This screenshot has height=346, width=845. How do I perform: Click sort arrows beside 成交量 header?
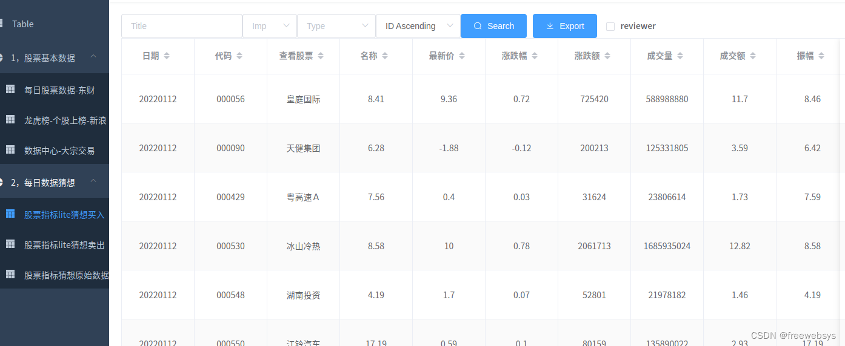tap(680, 56)
